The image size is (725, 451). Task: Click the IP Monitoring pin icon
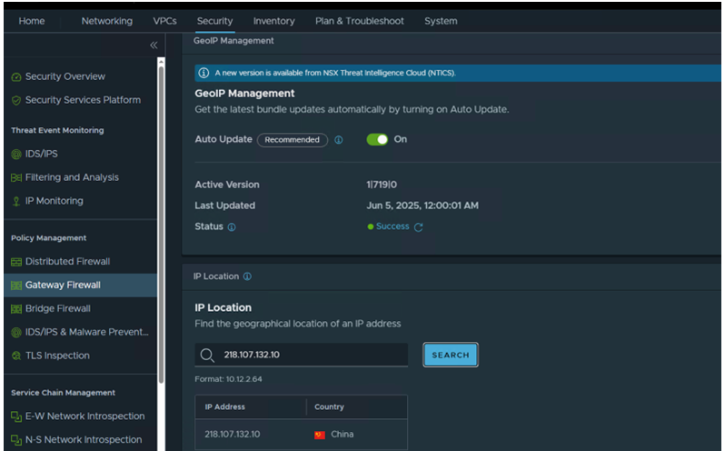pyautogui.click(x=16, y=202)
